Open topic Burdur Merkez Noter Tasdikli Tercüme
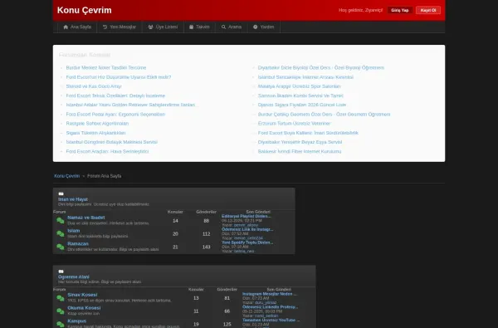498x328 pixels. [106, 68]
